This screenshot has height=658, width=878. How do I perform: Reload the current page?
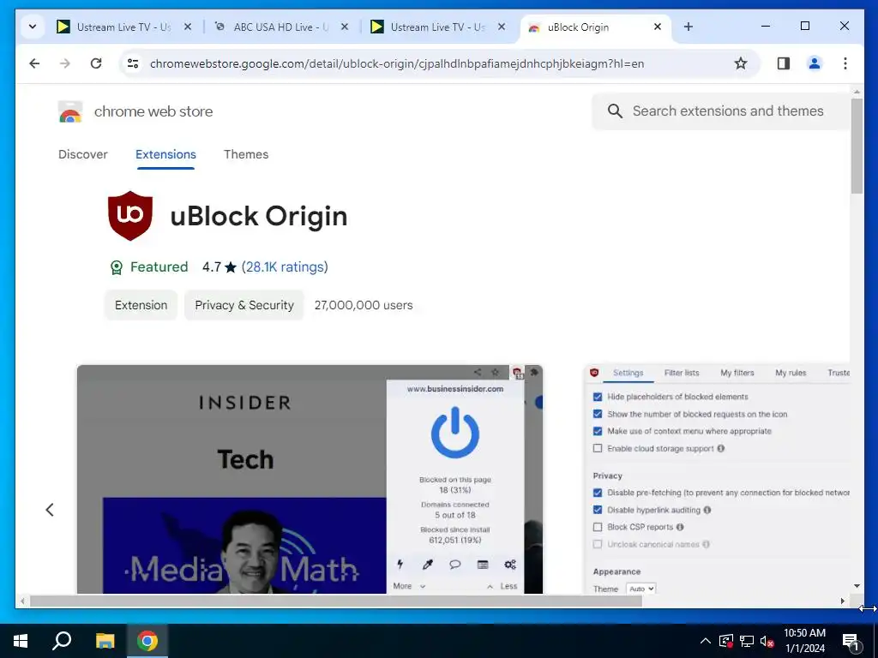coord(96,63)
